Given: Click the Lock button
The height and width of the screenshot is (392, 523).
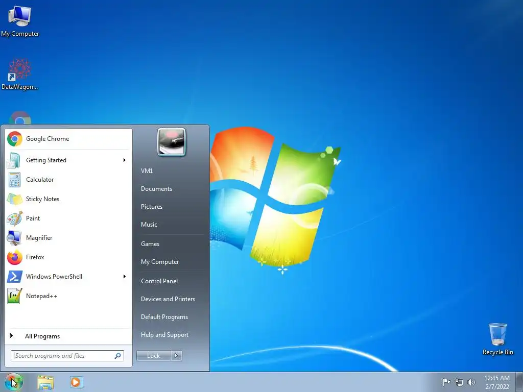Looking at the screenshot, I should [153, 356].
